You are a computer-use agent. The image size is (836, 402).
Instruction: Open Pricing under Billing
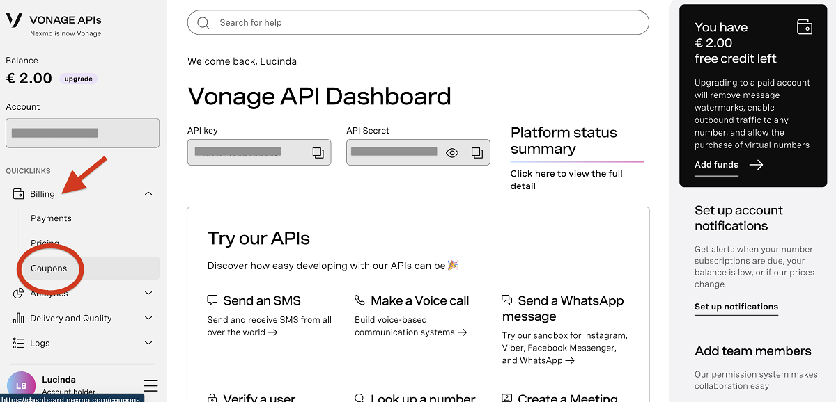(x=45, y=243)
